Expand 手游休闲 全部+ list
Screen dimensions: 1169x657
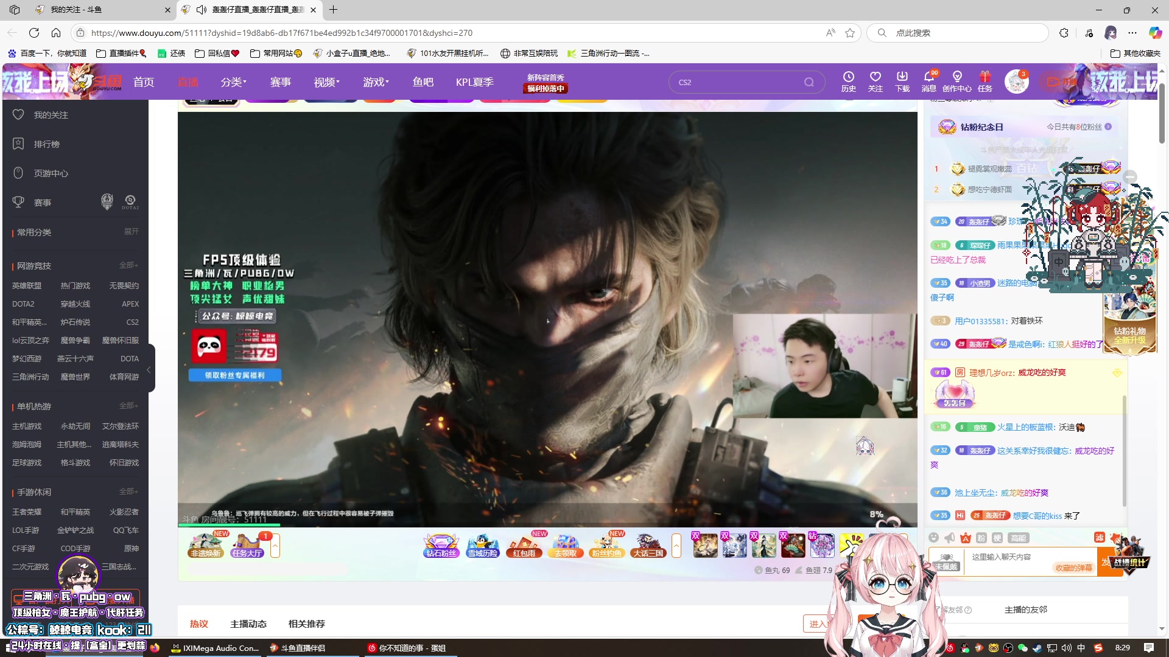tap(128, 492)
